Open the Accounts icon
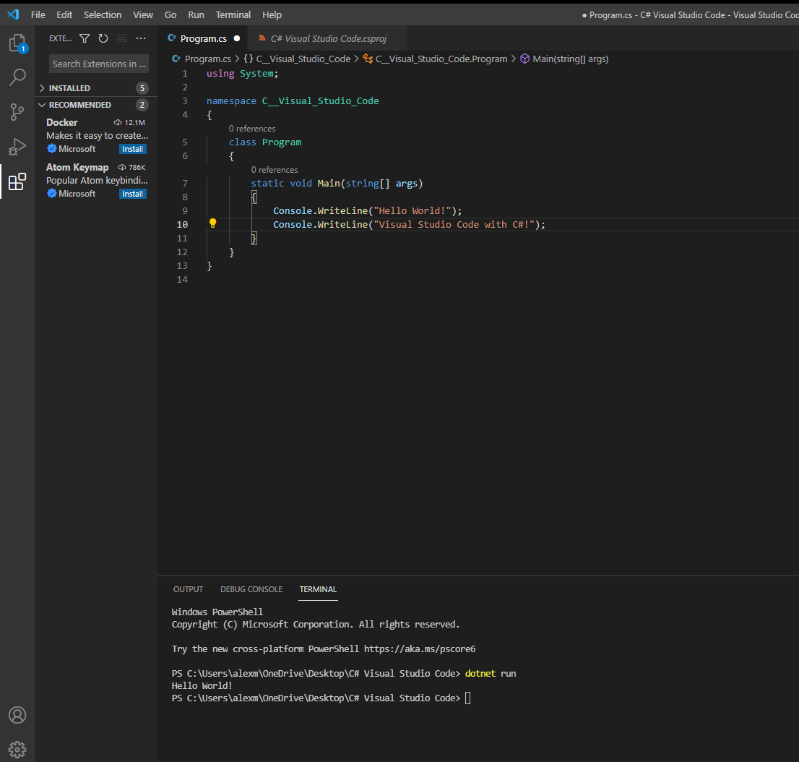Screen dimensions: 799x762 (x=17, y=715)
